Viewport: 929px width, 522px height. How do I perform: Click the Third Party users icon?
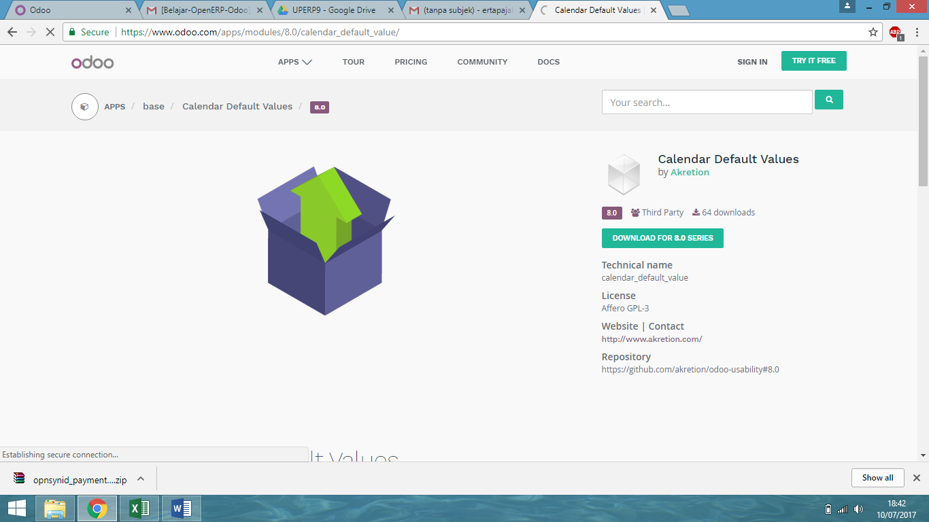635,213
